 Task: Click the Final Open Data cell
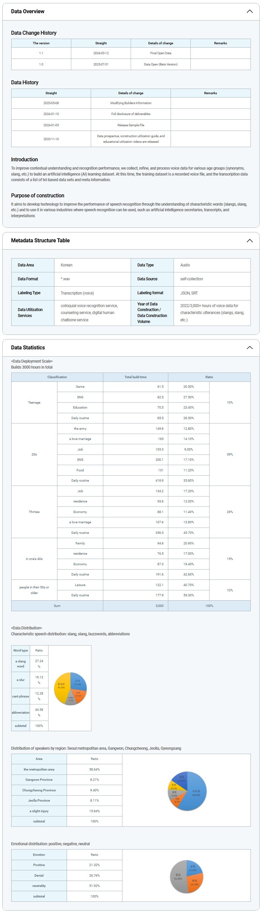(160, 53)
